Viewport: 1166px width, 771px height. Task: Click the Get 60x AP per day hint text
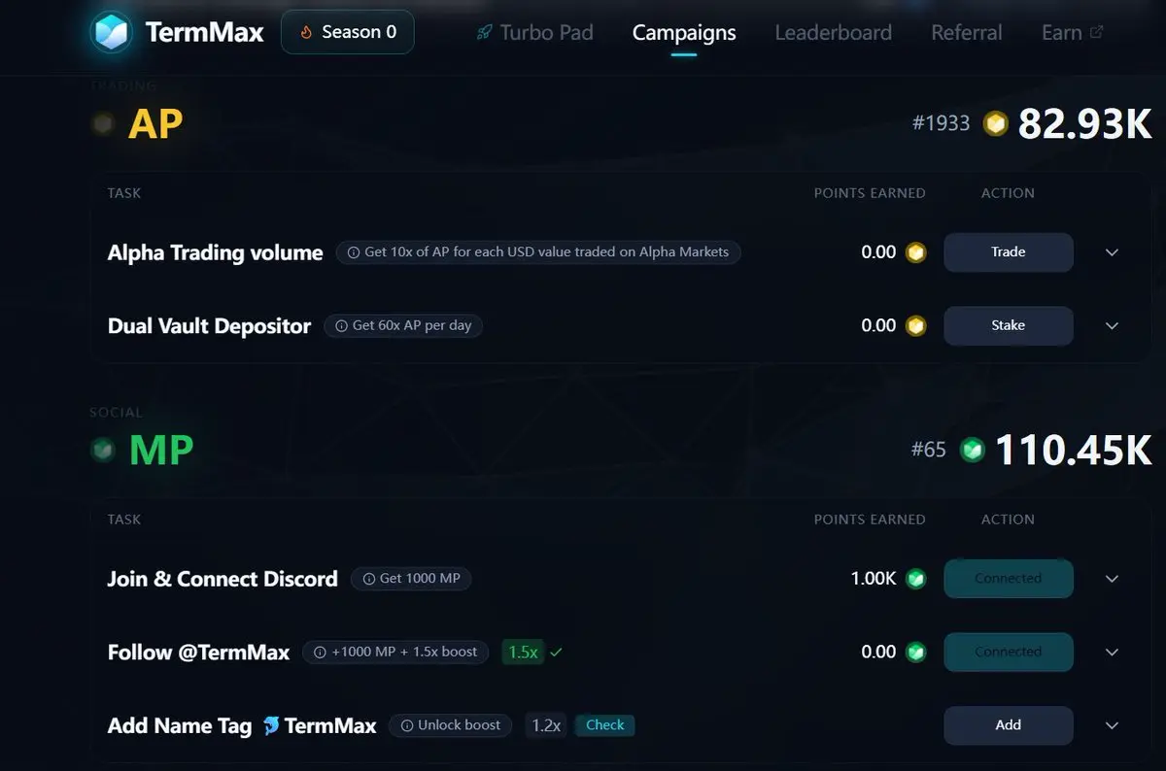(412, 326)
